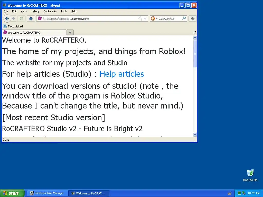Click the vertical scrollbar thumb
The width and height of the screenshot is (263, 197).
pyautogui.click(x=195, y=54)
